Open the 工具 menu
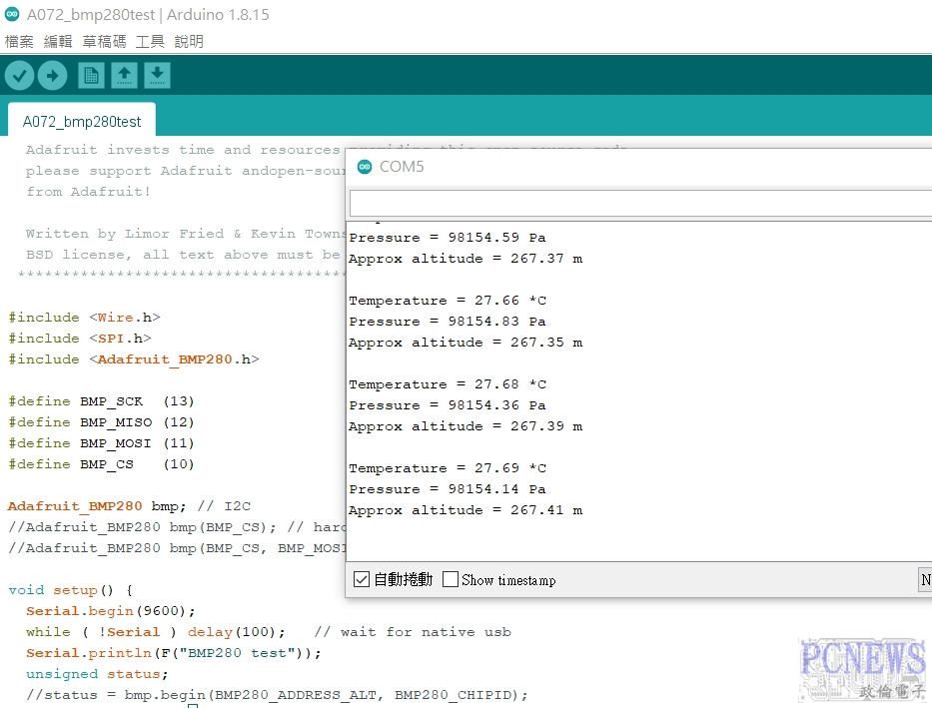The image size is (932, 708). tap(150, 41)
